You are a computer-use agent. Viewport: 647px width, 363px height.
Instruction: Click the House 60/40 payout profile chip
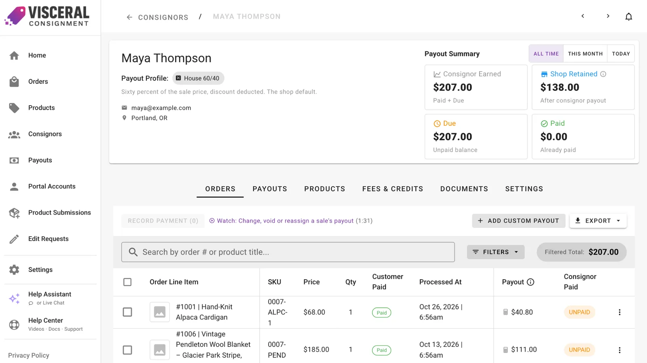(x=198, y=78)
